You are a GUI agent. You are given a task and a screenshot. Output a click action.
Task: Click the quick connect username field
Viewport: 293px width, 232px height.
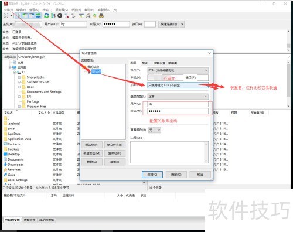tap(73, 24)
